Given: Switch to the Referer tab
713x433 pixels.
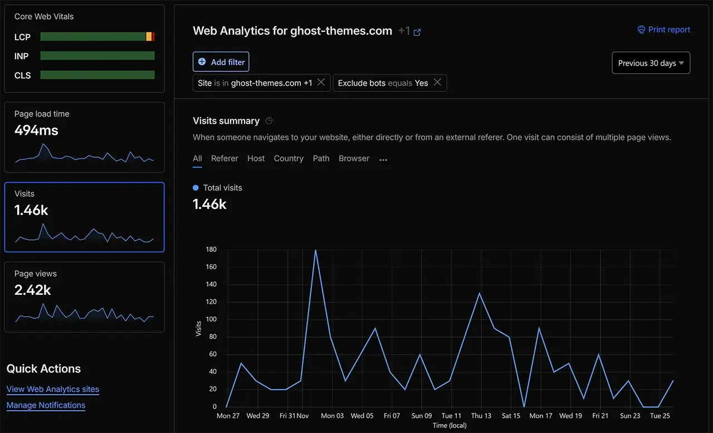Looking at the screenshot, I should tap(224, 158).
